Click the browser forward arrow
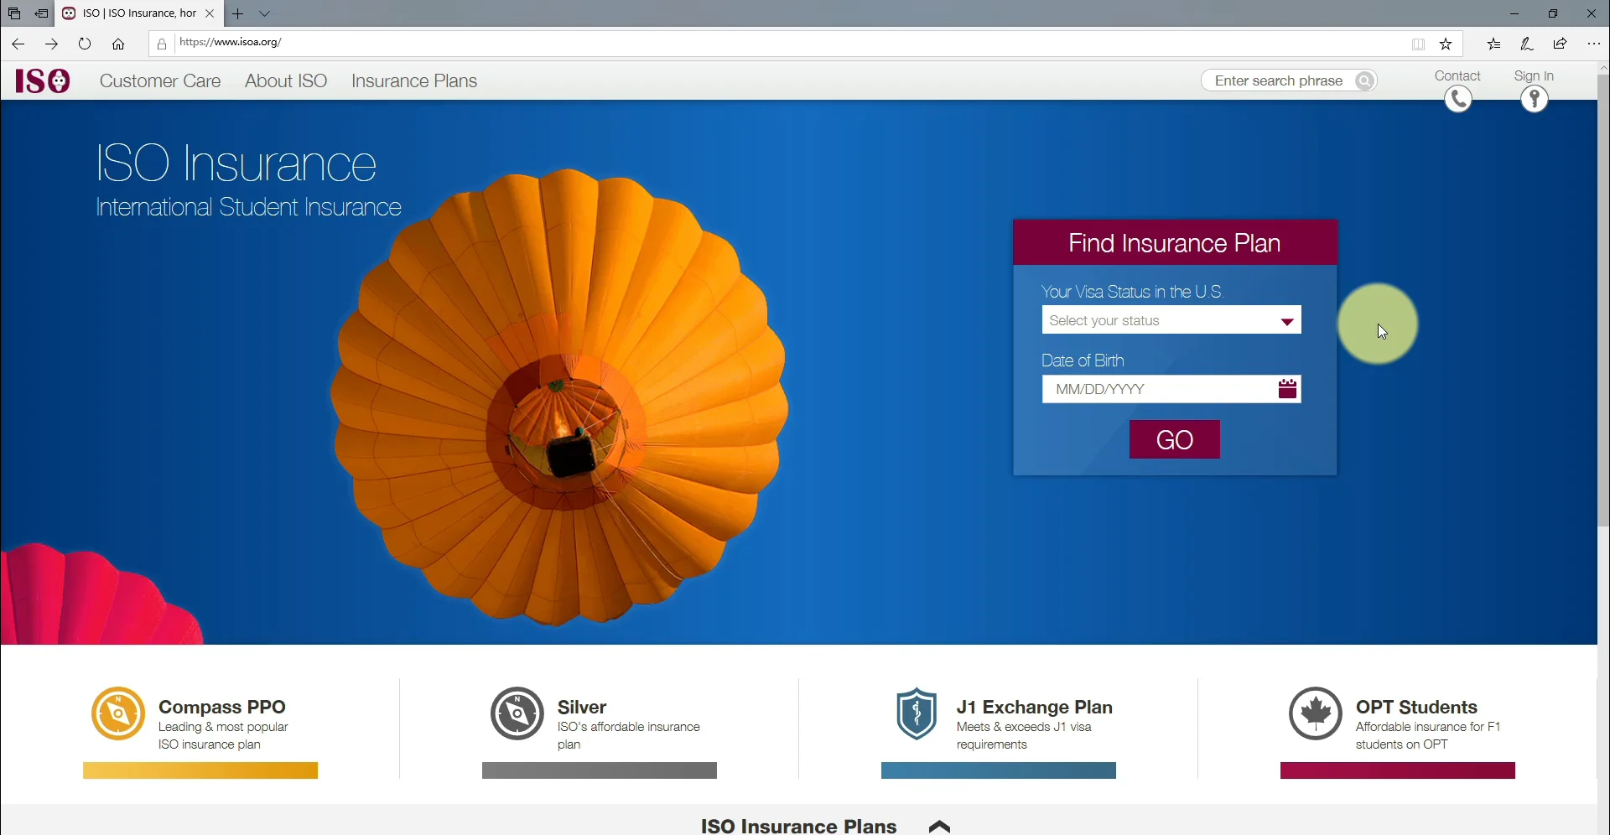The width and height of the screenshot is (1610, 835). (51, 44)
